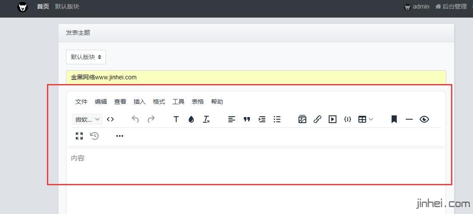Open the 工具 menu
473x214 pixels.
pyautogui.click(x=178, y=102)
